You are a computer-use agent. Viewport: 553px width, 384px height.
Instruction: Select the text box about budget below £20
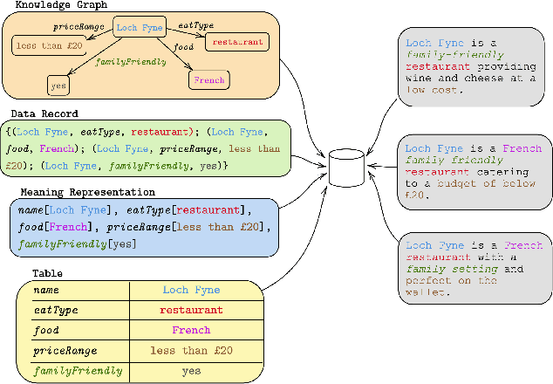[474, 172]
